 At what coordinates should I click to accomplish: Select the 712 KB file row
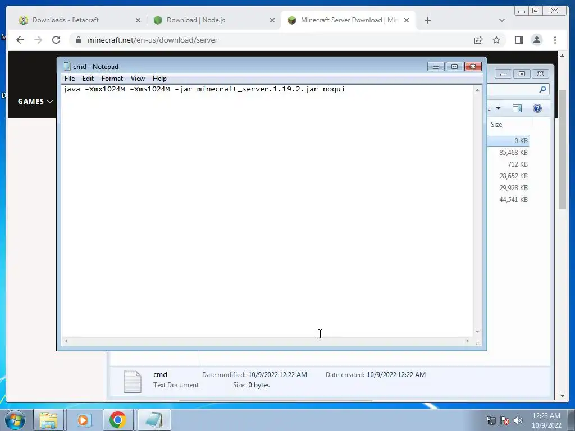tap(508, 164)
